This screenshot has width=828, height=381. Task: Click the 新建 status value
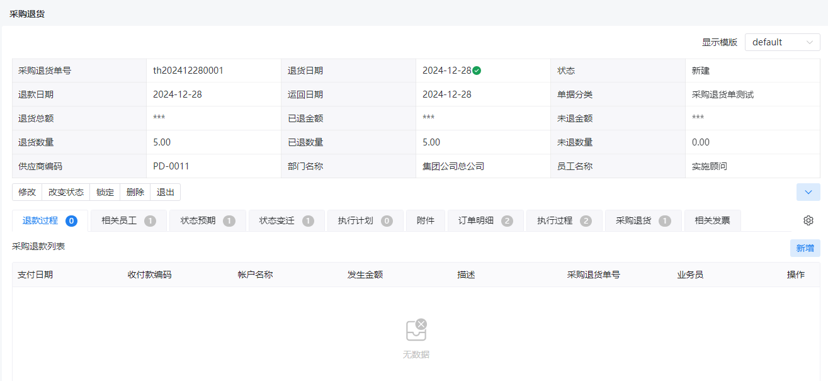(x=701, y=71)
